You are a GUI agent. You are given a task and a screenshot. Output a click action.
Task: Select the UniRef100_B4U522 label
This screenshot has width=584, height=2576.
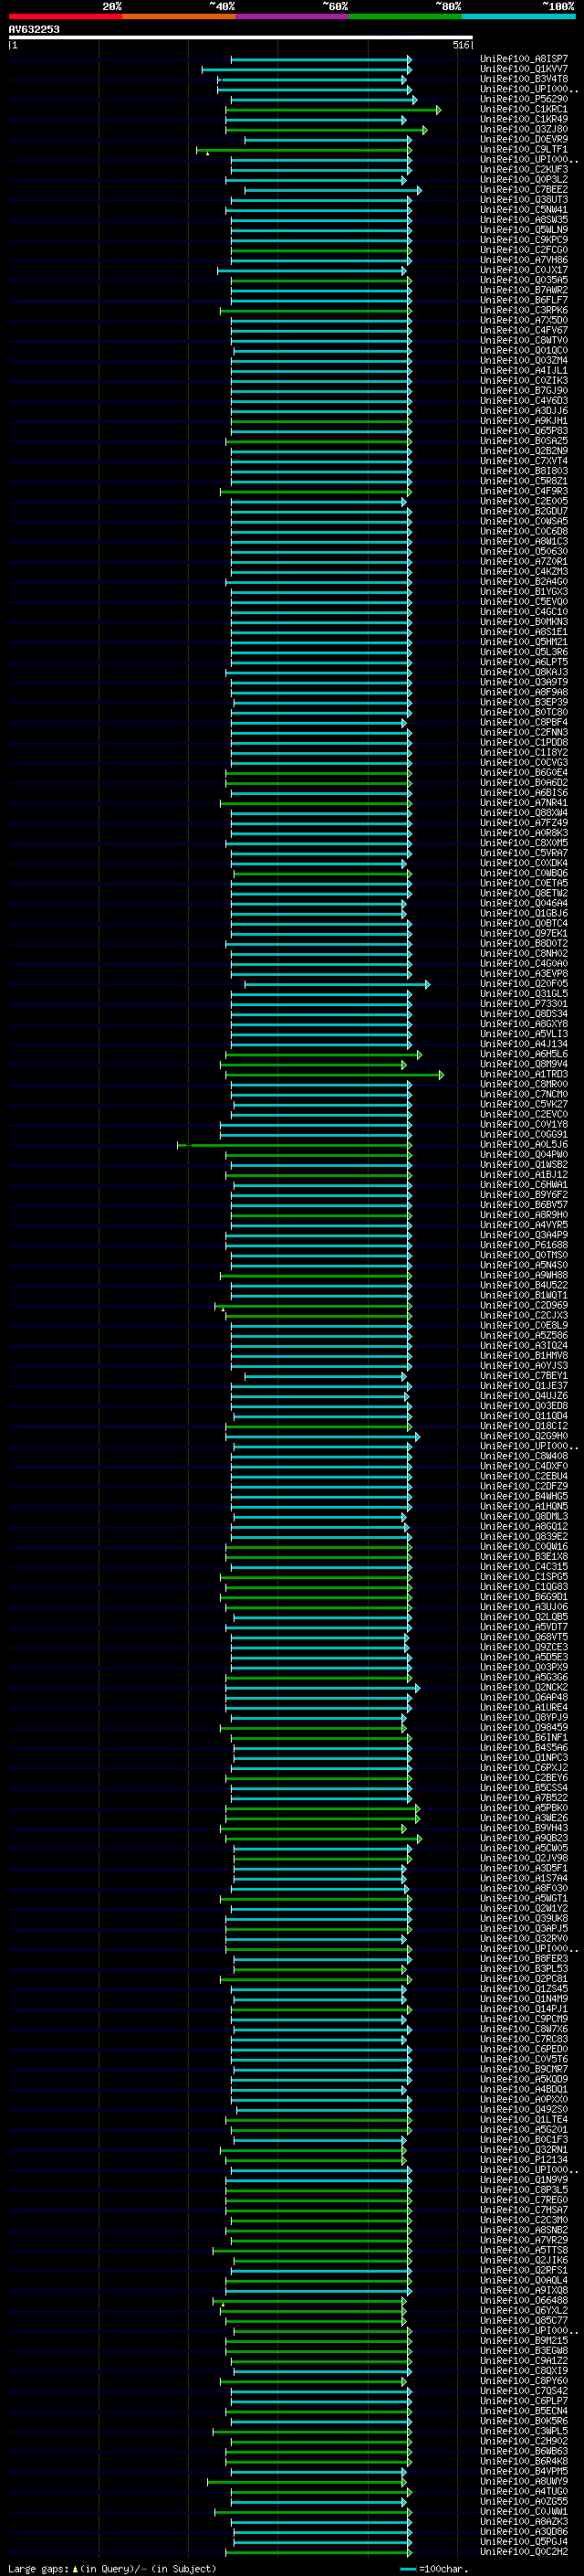point(524,1285)
